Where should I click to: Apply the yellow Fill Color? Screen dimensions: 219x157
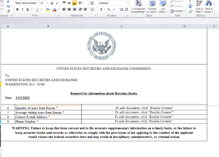47,10
